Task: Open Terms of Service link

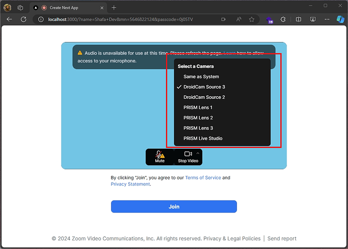Action: click(203, 177)
